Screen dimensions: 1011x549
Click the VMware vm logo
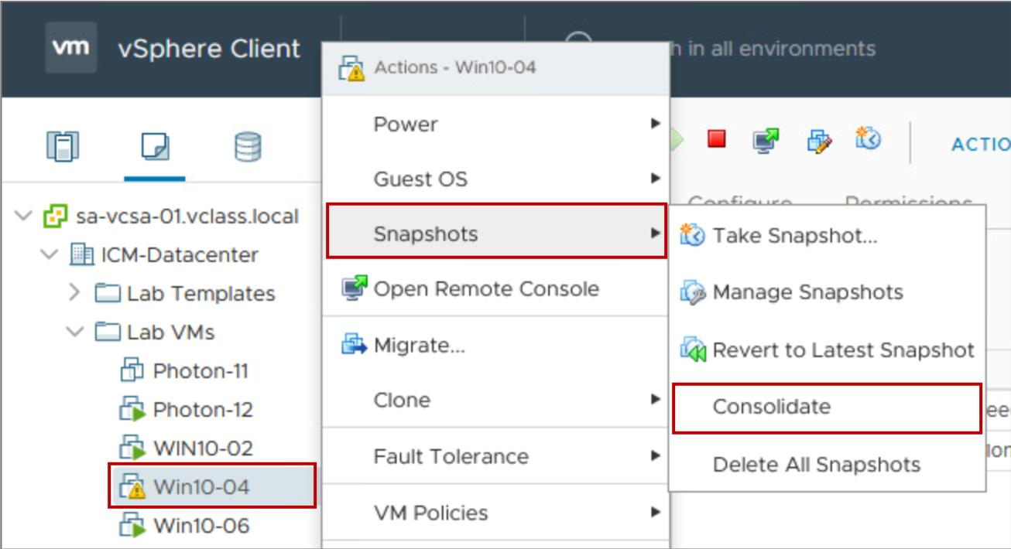(71, 47)
